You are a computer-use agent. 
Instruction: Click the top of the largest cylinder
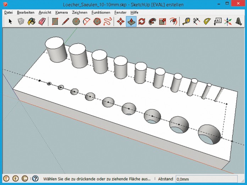(x=55, y=43)
